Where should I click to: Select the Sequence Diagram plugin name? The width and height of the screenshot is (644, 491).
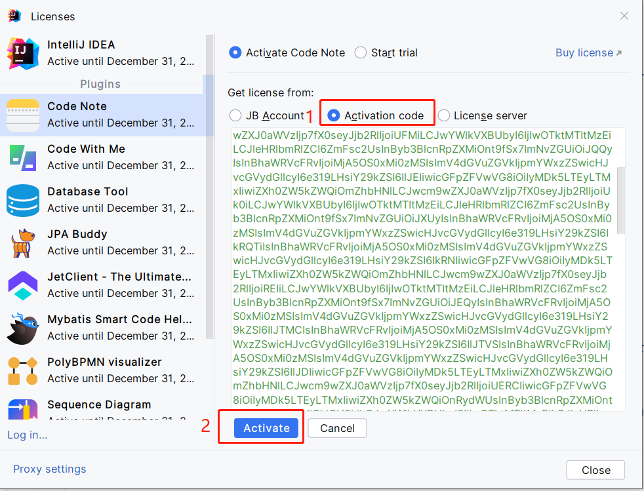click(x=99, y=404)
